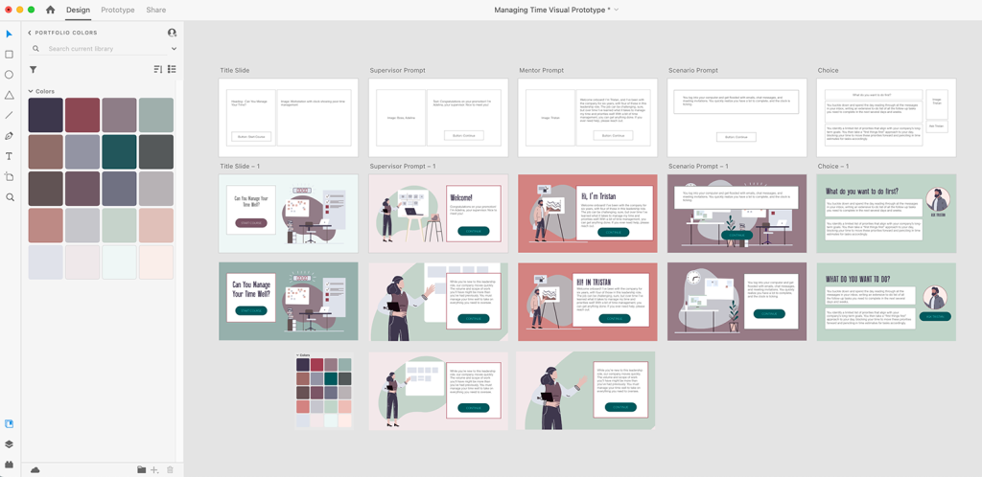Click the Home icon
This screenshot has height=477, width=982.
(x=51, y=10)
